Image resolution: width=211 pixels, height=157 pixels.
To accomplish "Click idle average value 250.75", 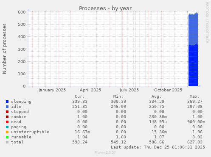I will 157,107.
